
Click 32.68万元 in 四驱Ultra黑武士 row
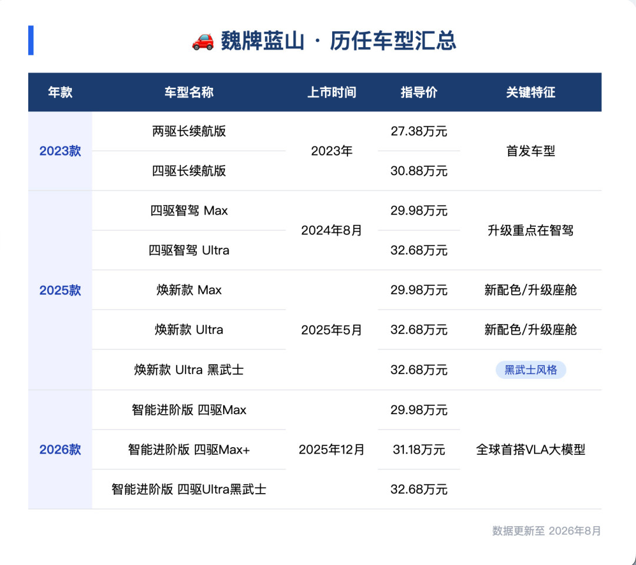pos(419,489)
